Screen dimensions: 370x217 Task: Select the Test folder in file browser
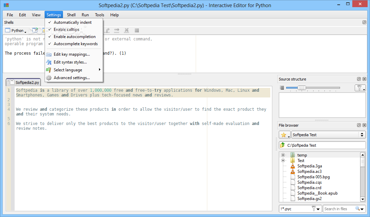coord(301,161)
